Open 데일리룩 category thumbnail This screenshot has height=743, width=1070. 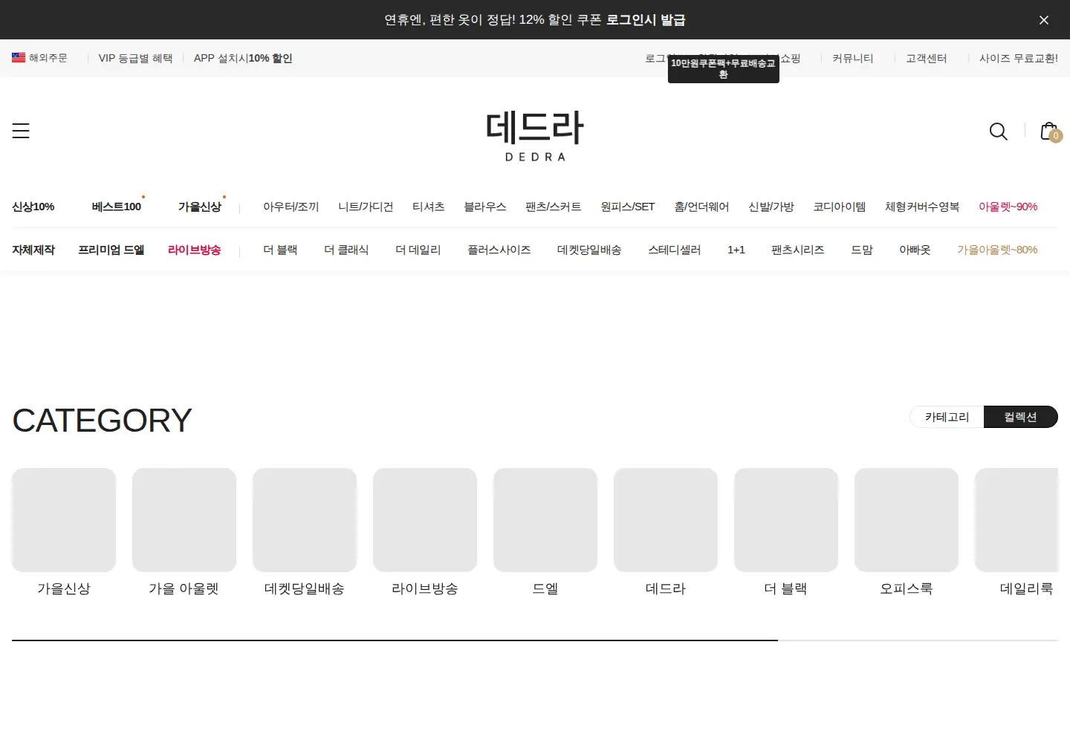pos(1016,520)
